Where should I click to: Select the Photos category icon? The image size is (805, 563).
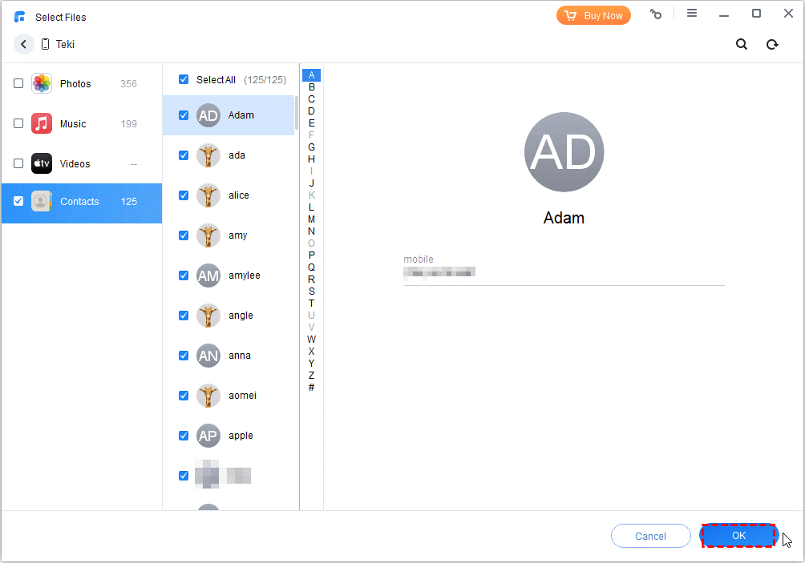(x=41, y=83)
